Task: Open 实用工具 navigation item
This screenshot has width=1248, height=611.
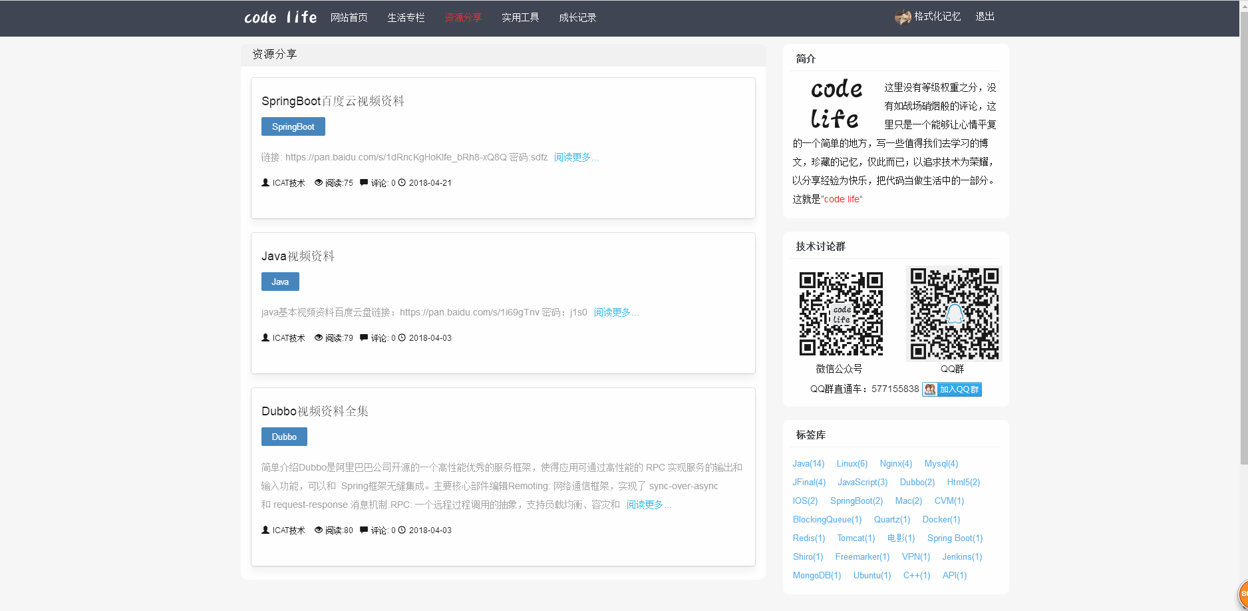Action: [520, 17]
